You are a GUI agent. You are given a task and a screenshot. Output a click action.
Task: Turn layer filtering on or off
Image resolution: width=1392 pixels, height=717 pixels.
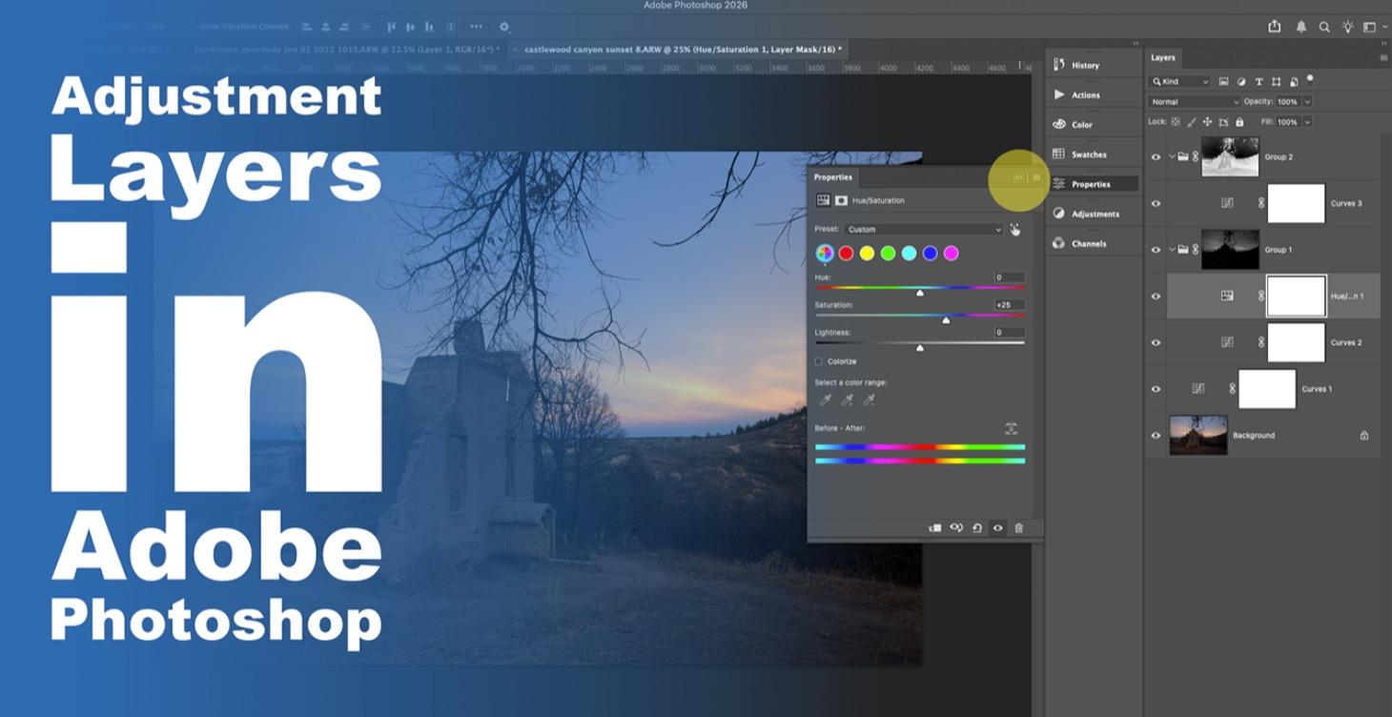coord(1310,79)
